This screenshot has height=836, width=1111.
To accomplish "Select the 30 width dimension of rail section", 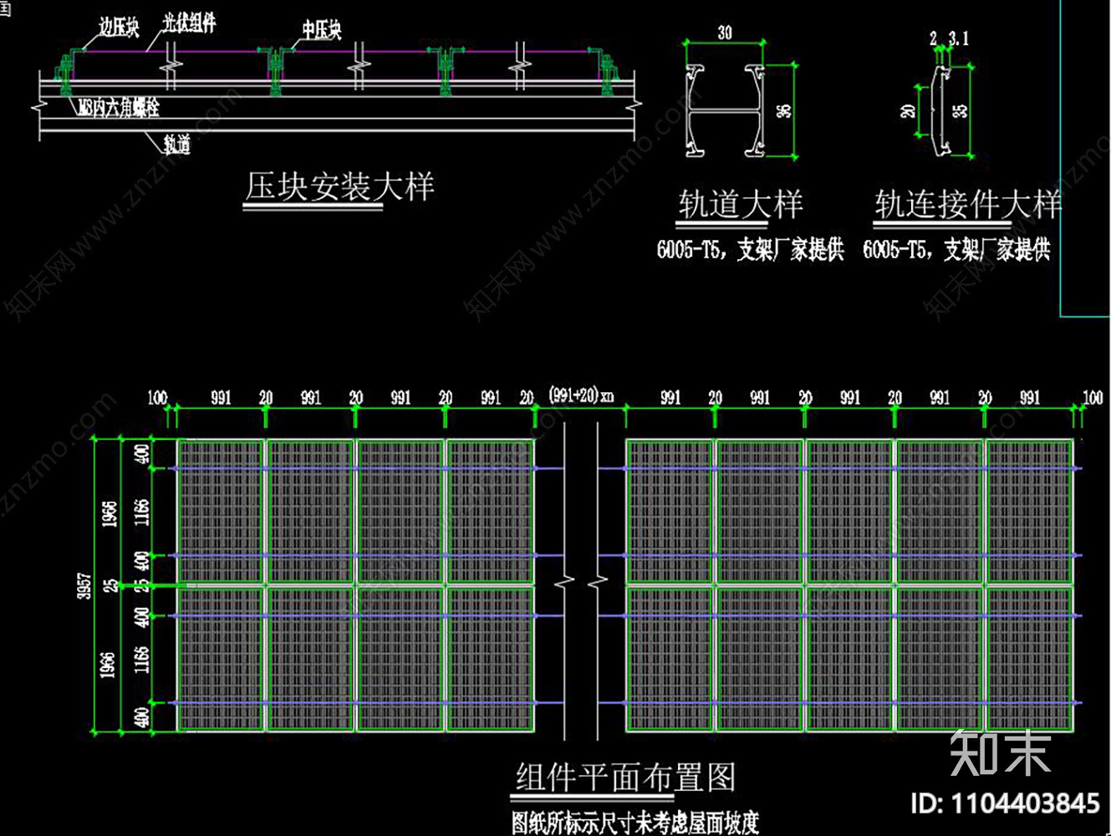I will (724, 33).
